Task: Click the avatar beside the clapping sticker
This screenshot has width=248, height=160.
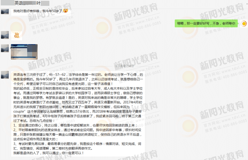Action: tap(5, 35)
